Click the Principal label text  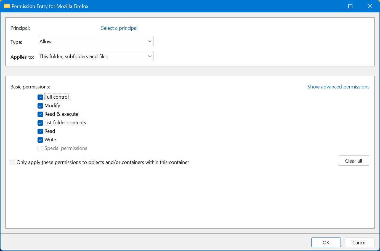(20, 28)
